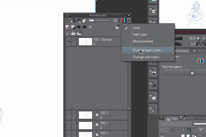Open the material folder with 3D cube icon
Viewport: 206px width, 137px height.
pyautogui.click(x=153, y=97)
